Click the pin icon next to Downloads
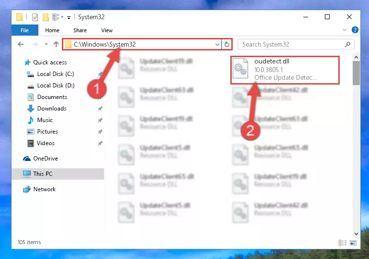This screenshot has width=369, height=259. pyautogui.click(x=100, y=109)
